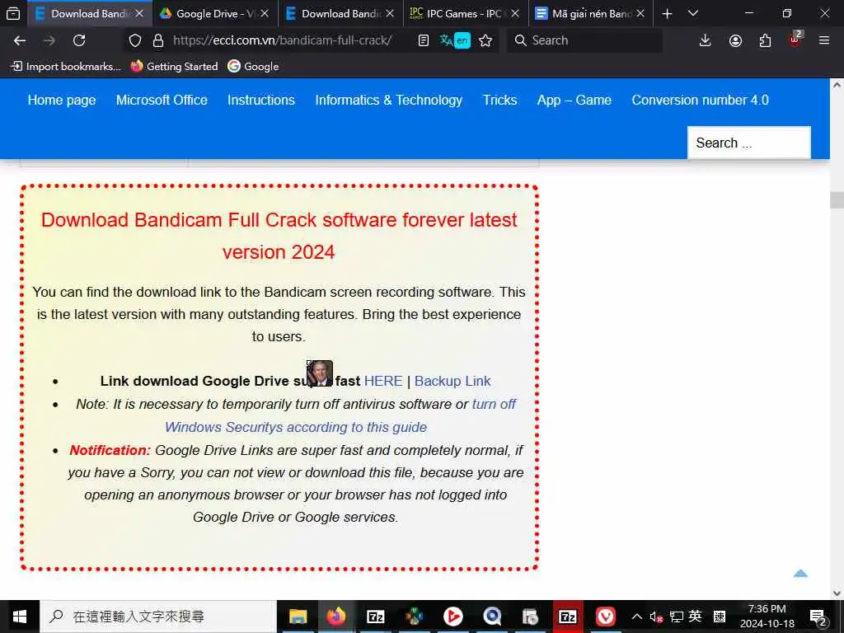Open the red uBlock extension icon

click(x=795, y=40)
